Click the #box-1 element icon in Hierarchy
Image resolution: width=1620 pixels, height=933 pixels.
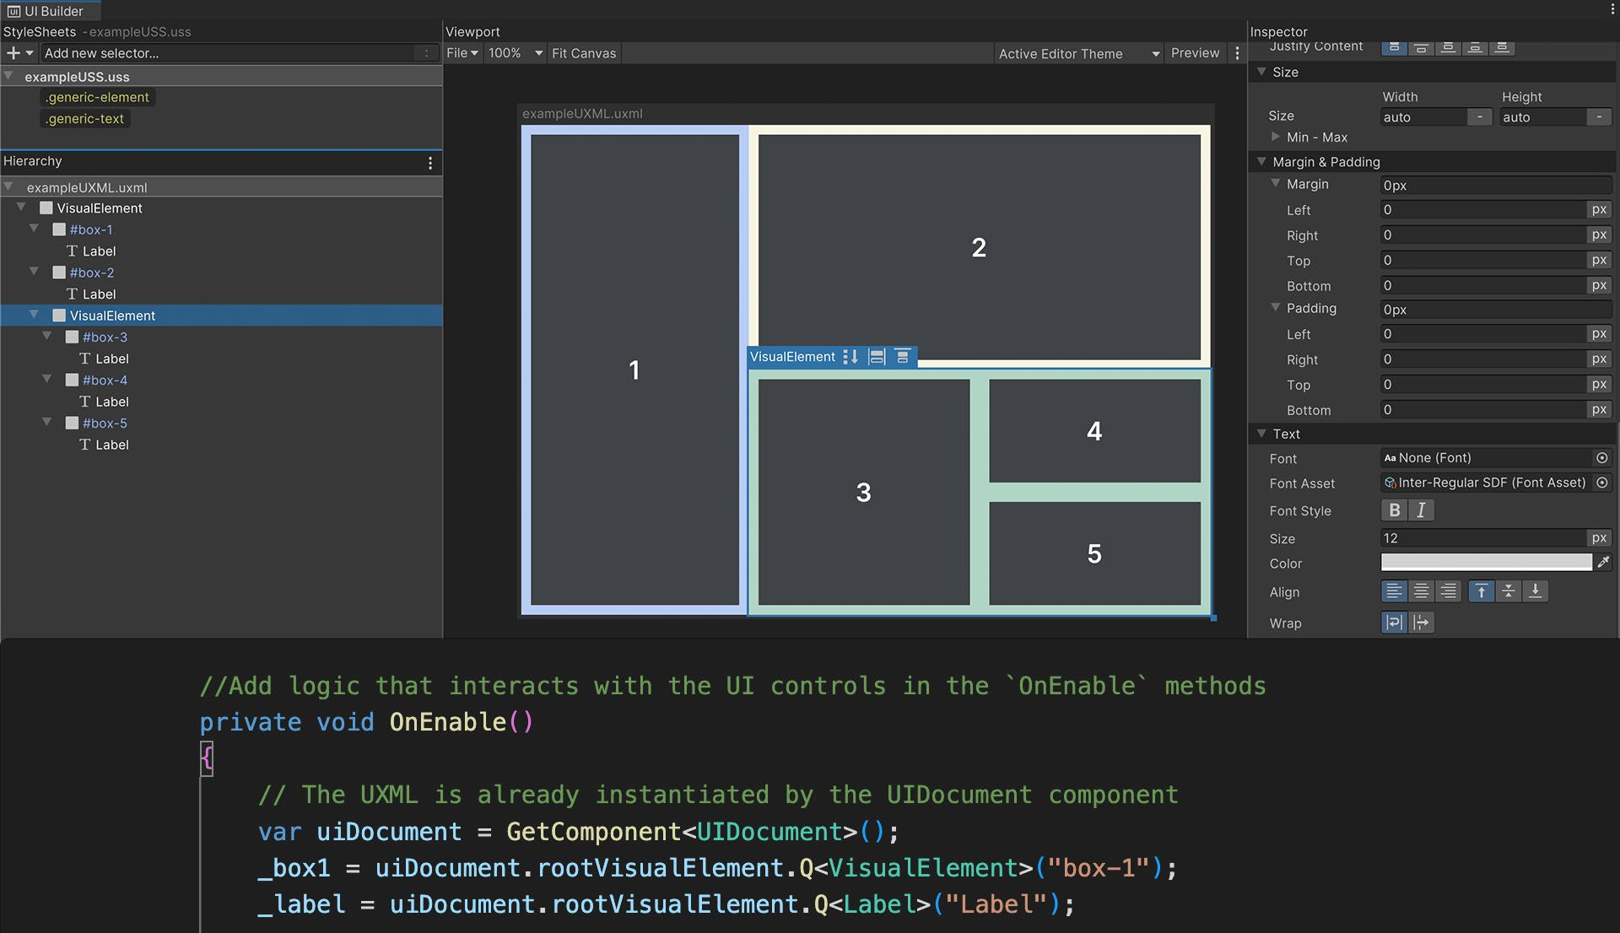click(59, 229)
